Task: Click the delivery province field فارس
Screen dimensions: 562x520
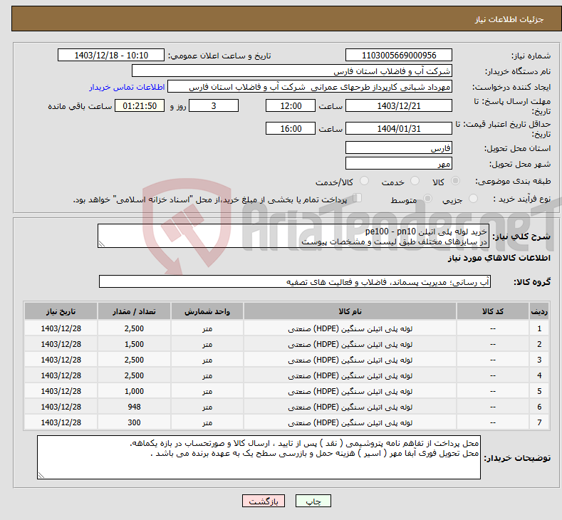Action: point(399,147)
